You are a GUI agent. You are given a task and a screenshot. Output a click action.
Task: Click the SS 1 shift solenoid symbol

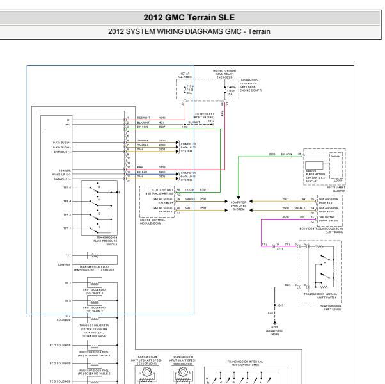point(95,282)
